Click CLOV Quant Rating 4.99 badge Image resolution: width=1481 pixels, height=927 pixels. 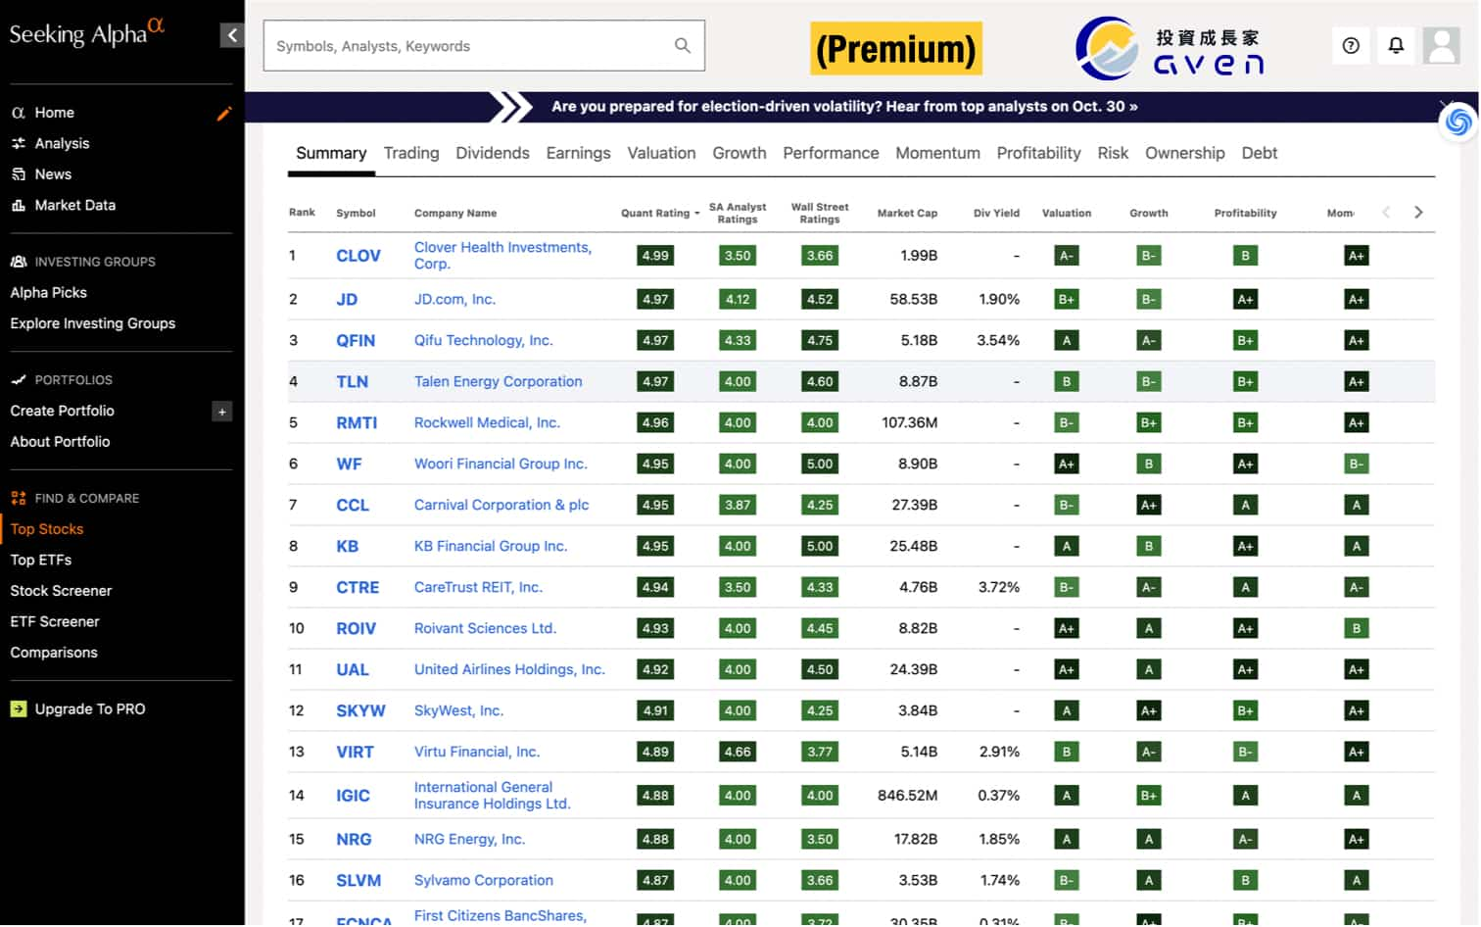(655, 256)
